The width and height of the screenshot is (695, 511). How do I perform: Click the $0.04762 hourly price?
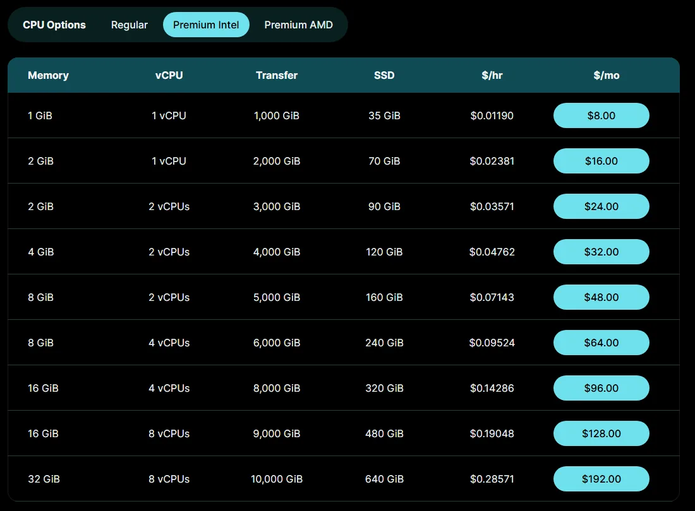[x=492, y=252]
